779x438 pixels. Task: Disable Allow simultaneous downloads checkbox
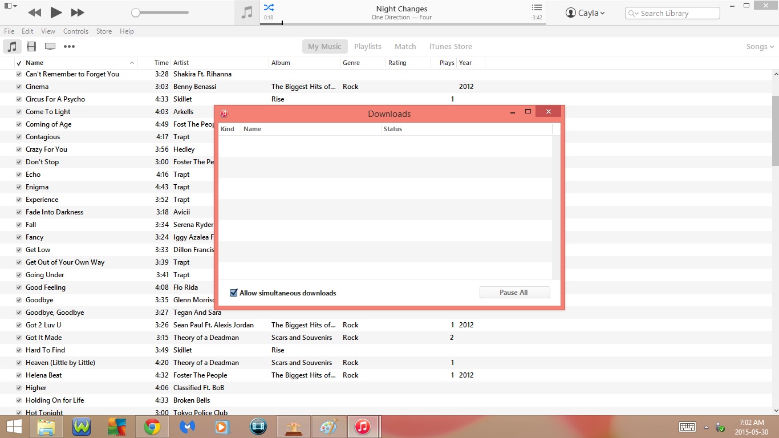click(233, 293)
